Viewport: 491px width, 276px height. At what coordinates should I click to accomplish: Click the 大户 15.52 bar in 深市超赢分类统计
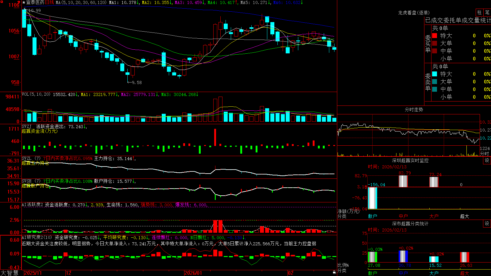point(434,259)
